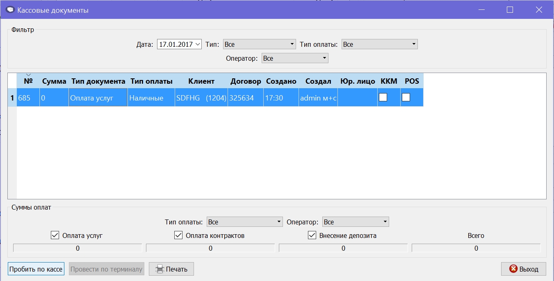This screenshot has height=281, width=554.
Task: Sort by Тип документа column header
Action: (98, 81)
